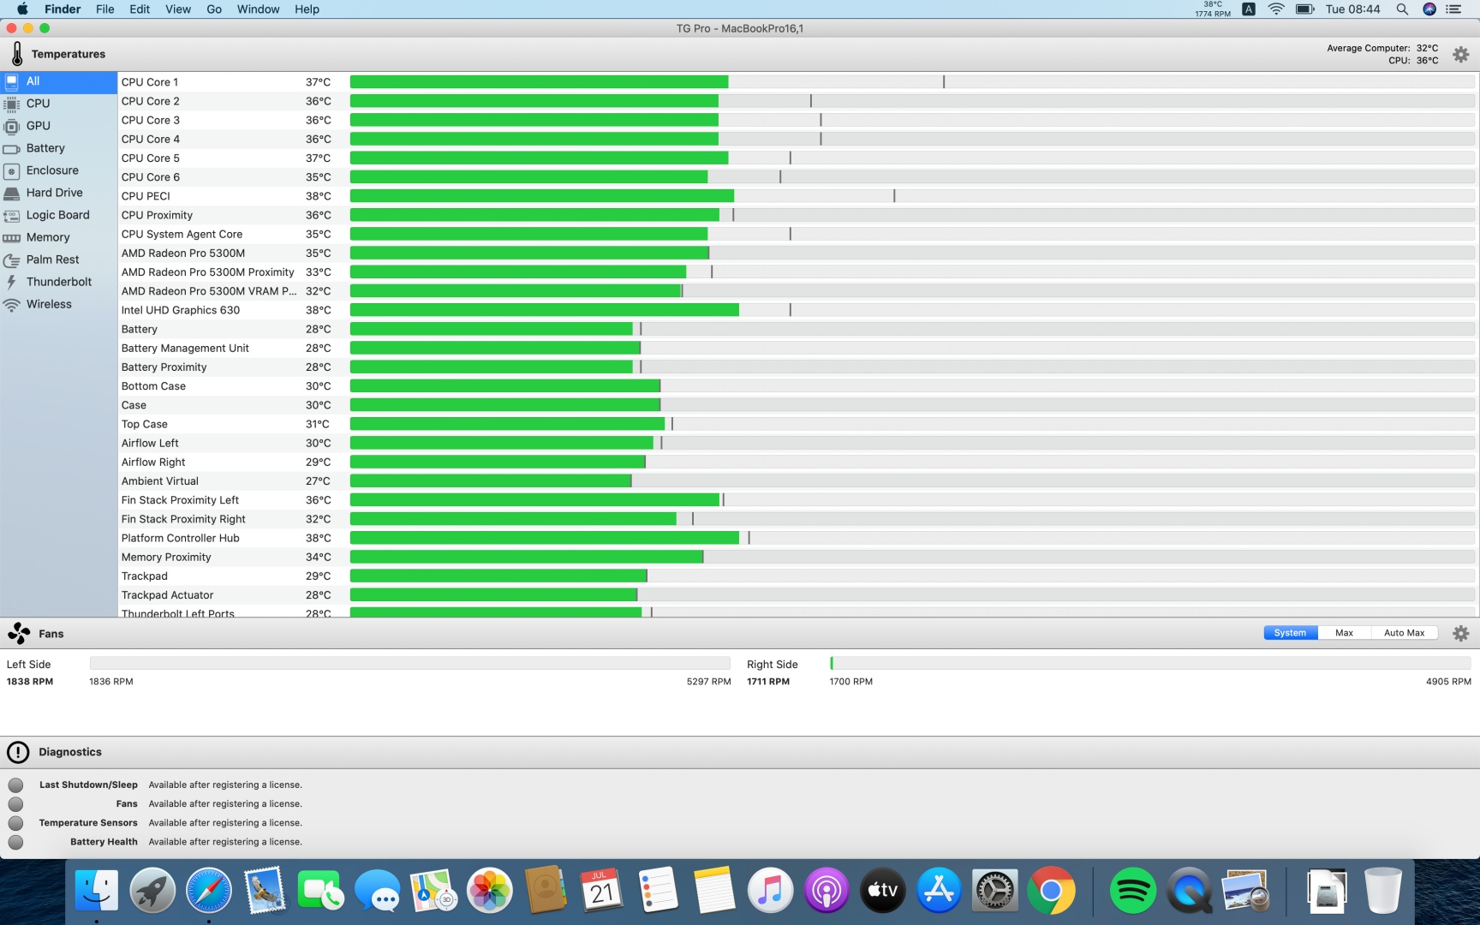Show Battery sensors in sidebar
Screen dimensions: 1480x925
(x=45, y=148)
